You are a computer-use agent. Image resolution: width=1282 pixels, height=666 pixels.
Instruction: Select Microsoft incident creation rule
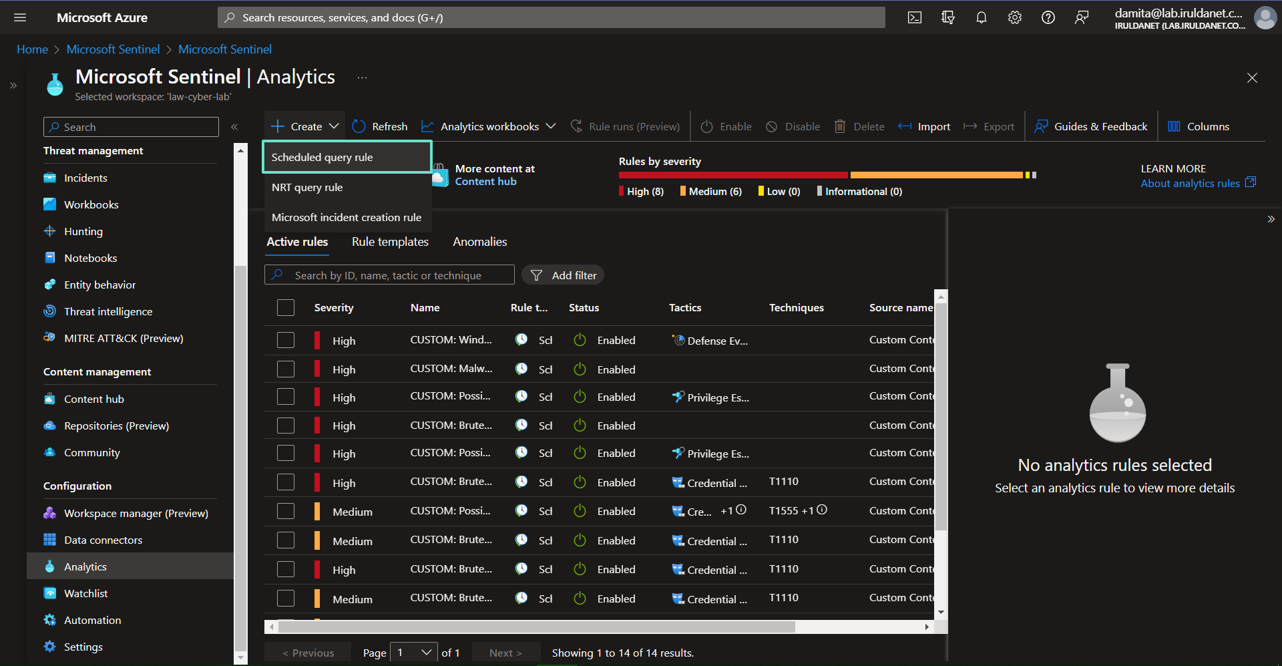(x=347, y=217)
